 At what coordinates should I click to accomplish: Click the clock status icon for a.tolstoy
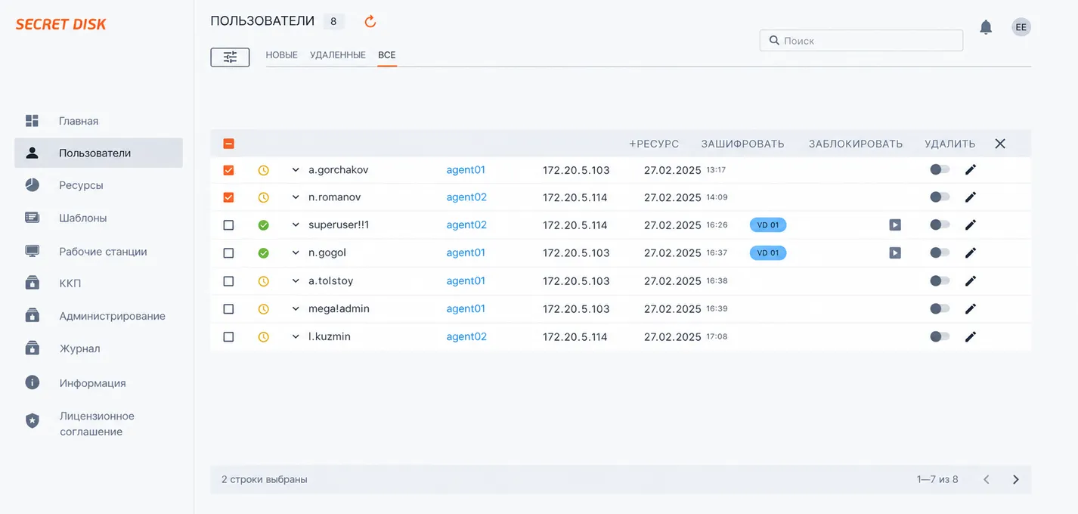pyautogui.click(x=263, y=281)
